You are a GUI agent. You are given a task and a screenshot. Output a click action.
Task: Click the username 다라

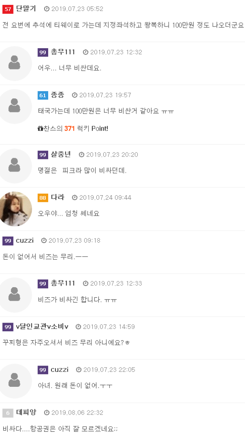click(58, 197)
